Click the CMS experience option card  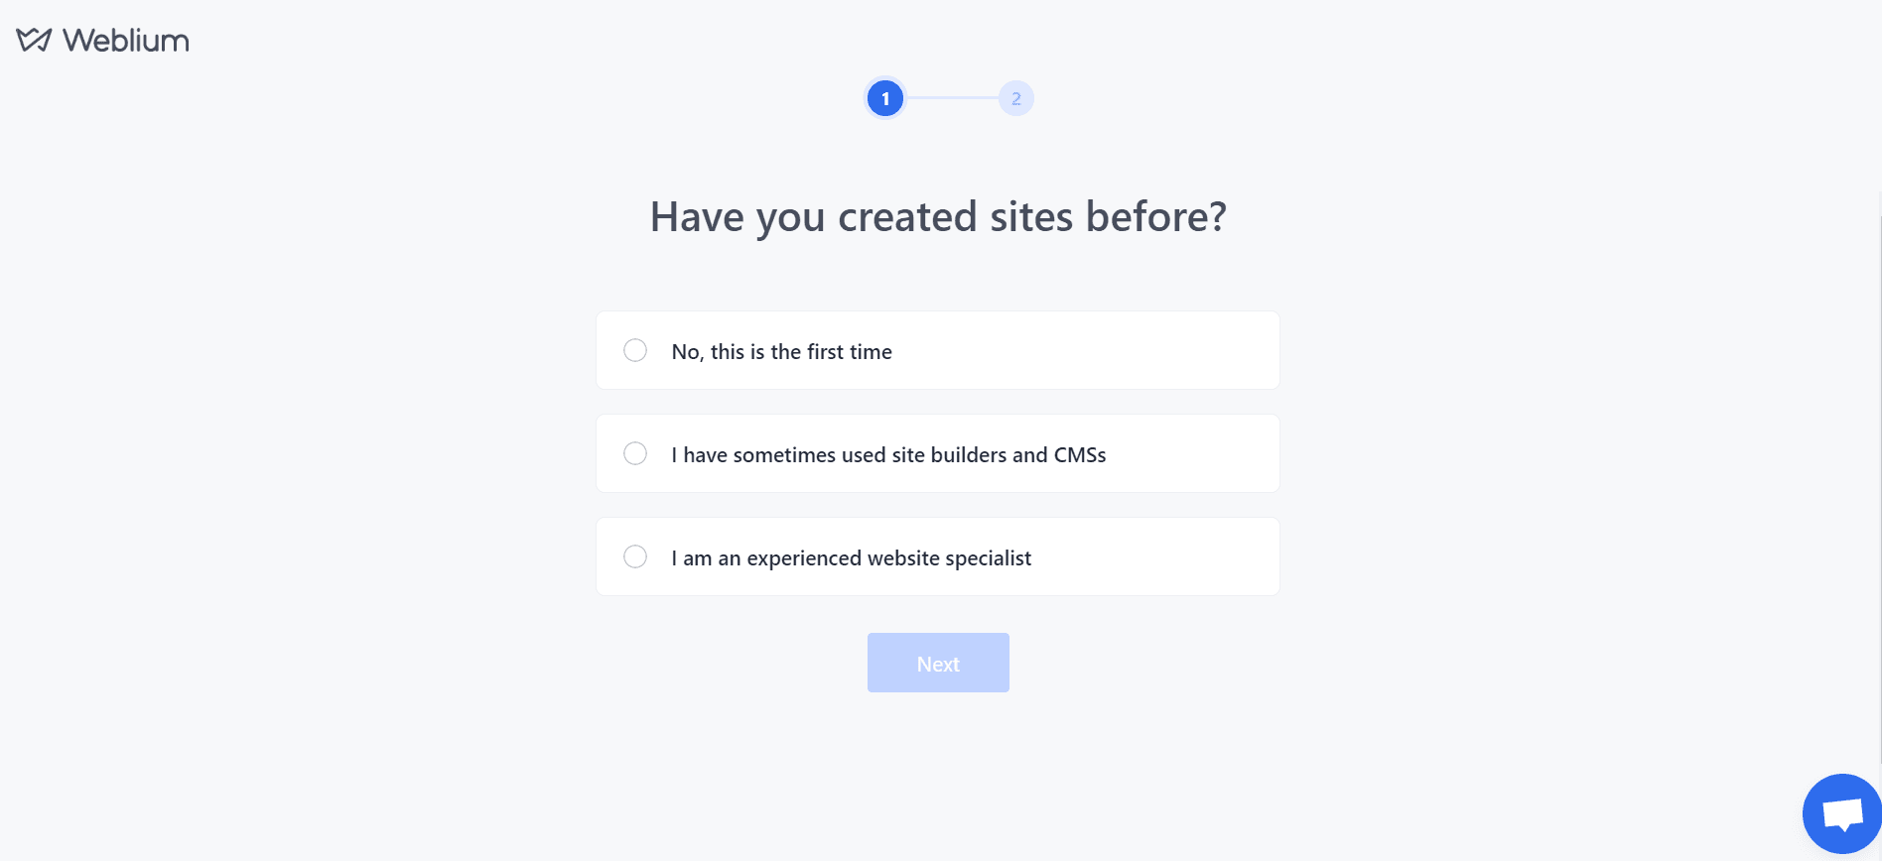pos(937,453)
